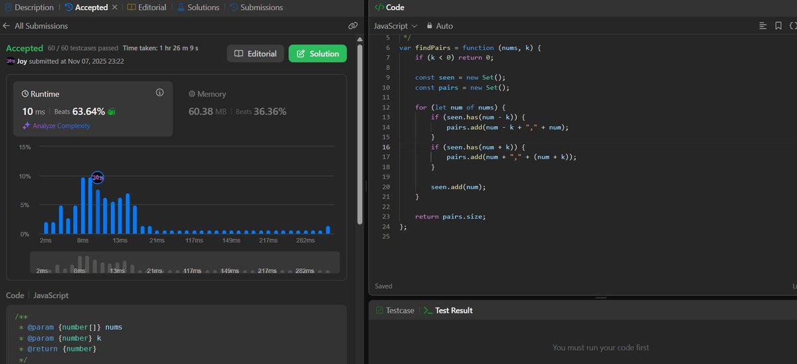Viewport: 797px width, 364px height.
Task: Click the chip icon beside Memory
Action: (192, 94)
